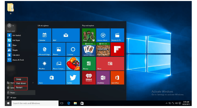This screenshot has width=197, height=108.
Task: Show hidden icons chevron in system tray
Action: tap(166, 103)
